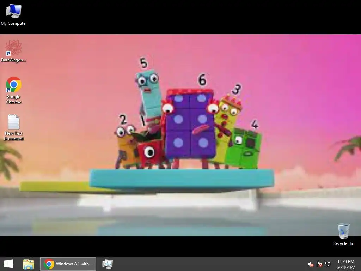361x271 pixels.
Task: Open the Action Center flag icon
Action: [x=319, y=264]
